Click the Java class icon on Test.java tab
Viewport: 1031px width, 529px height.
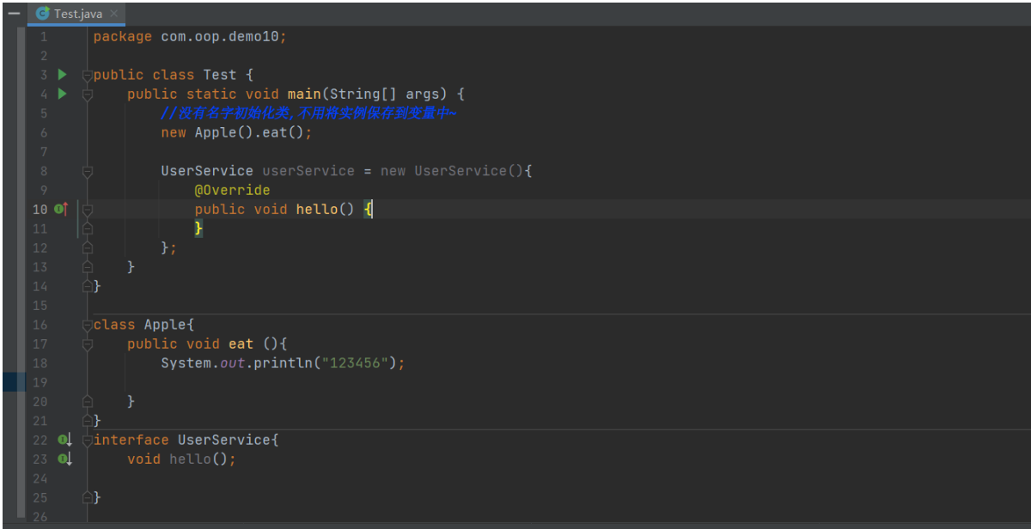42,14
